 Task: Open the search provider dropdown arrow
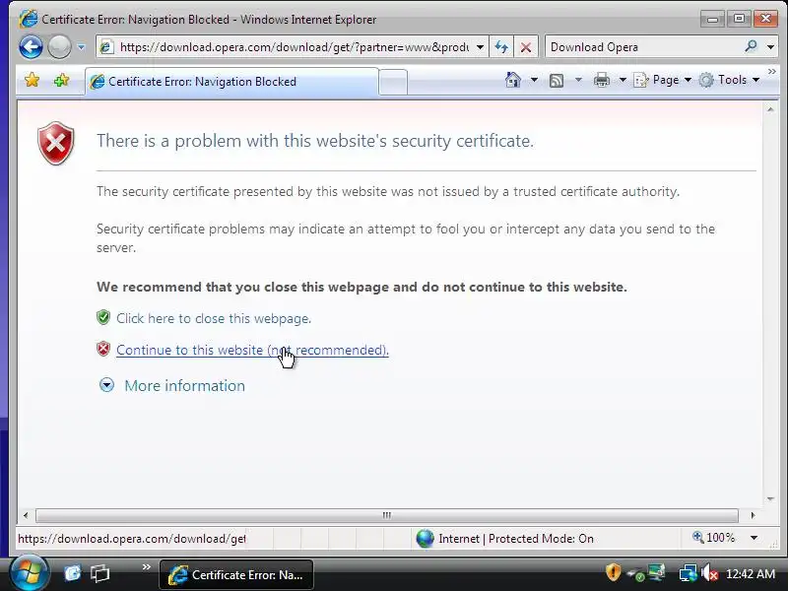(x=770, y=47)
